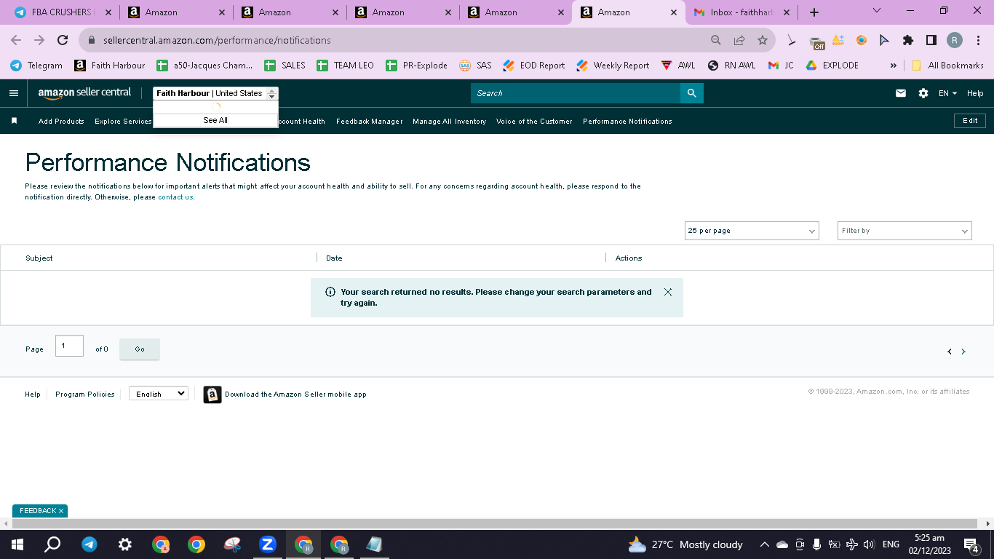Viewport: 994px width, 559px height.
Task: Open the Chrome extensions puzzle icon
Action: click(x=908, y=41)
